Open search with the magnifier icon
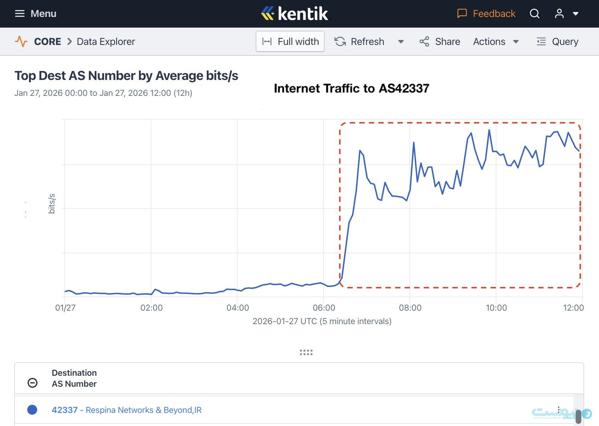Screen dimensions: 599x426 (534, 14)
